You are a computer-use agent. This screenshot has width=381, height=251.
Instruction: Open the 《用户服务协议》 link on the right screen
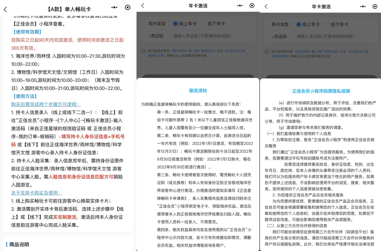327,52
